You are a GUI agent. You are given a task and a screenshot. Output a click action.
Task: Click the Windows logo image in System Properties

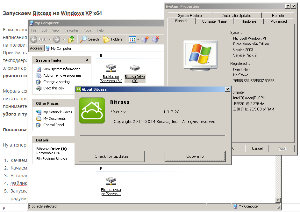point(200,55)
